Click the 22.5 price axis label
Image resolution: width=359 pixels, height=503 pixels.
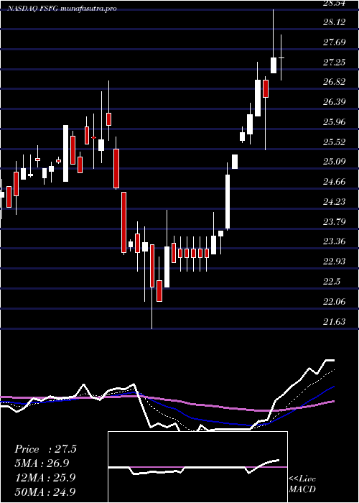[332, 282]
